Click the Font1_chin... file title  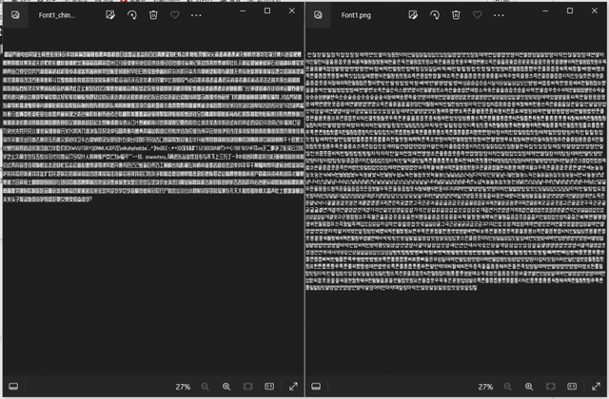(57, 15)
